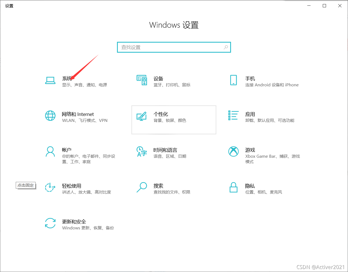The height and width of the screenshot is (272, 348).
Task: Click the 背景、锁屏、颜色 description
Action: tap(170, 121)
